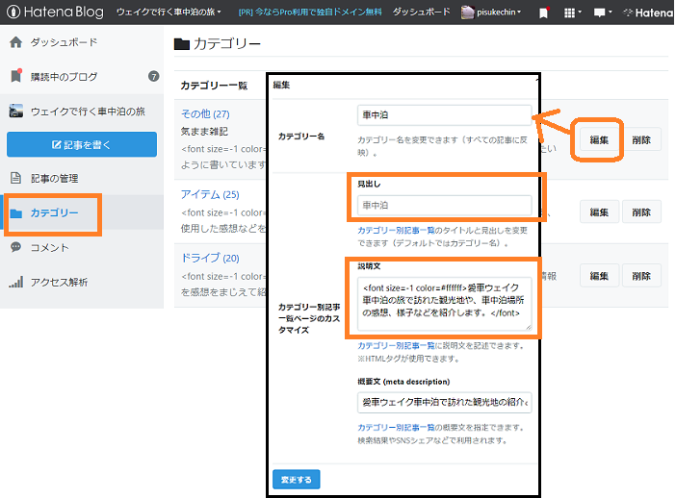
Task: Open カテゴリー別記事一覧 link under 概要文
Action: (x=396, y=428)
